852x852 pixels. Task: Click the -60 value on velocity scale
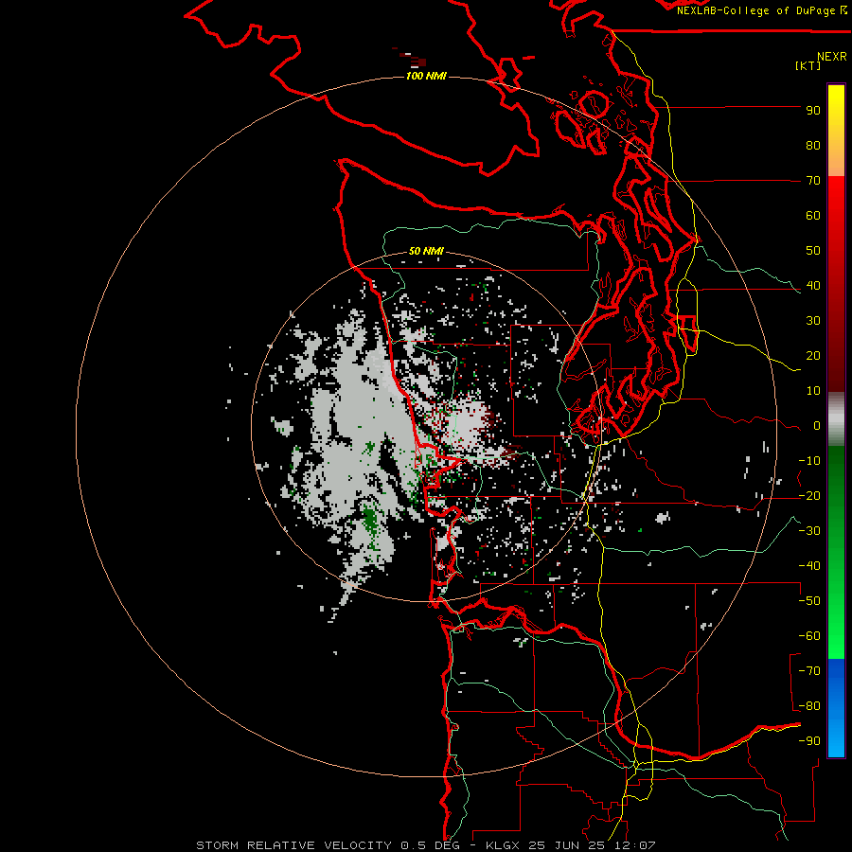tap(809, 636)
